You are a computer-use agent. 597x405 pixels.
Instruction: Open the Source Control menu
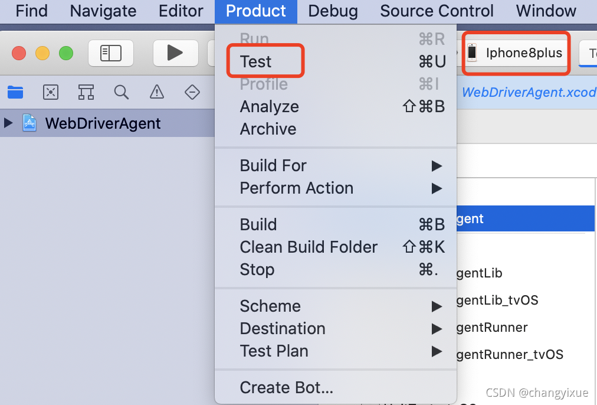tap(437, 11)
